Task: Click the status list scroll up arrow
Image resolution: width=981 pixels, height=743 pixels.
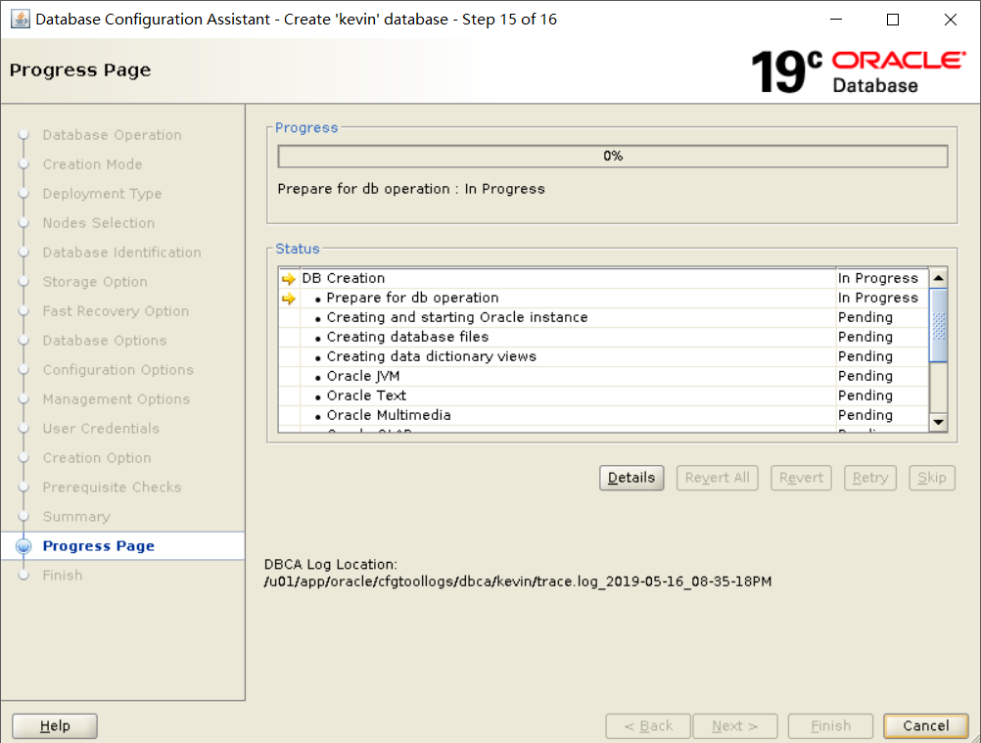Action: pos(939,278)
